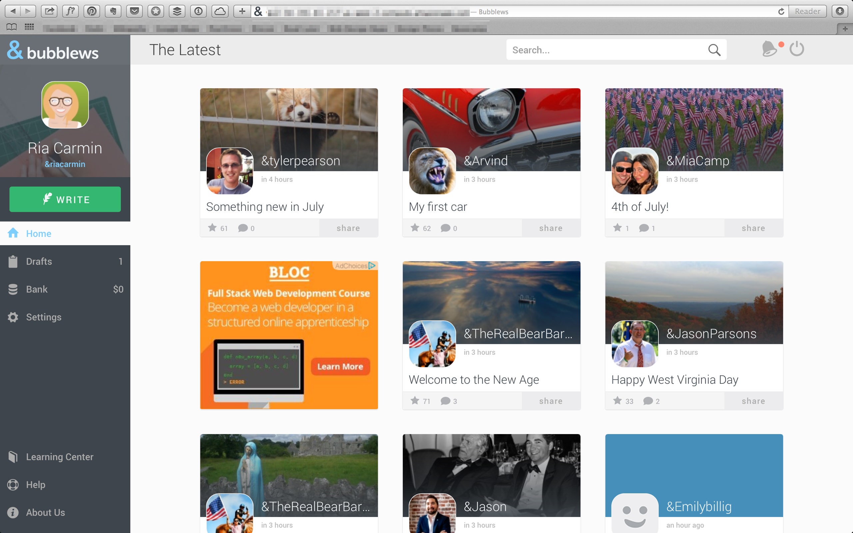Share the 4th of July! post

point(754,228)
